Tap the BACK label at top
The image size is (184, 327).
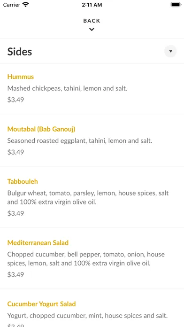pyautogui.click(x=92, y=21)
